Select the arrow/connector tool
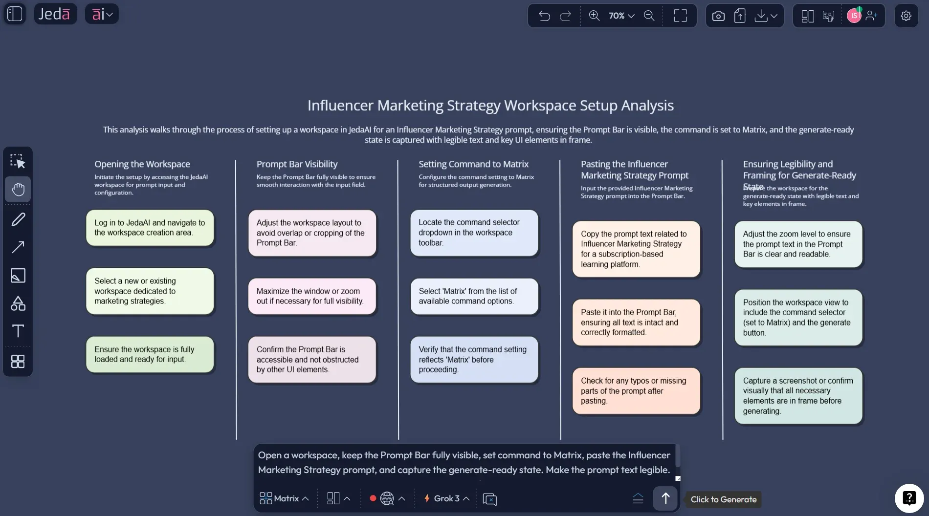 [x=18, y=247]
